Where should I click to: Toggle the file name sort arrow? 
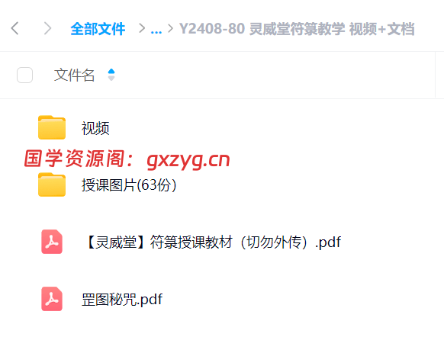coord(111,75)
